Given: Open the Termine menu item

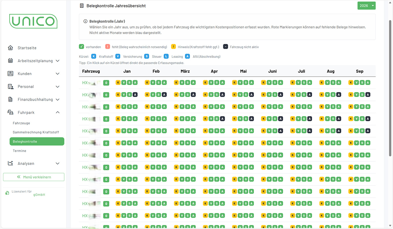Looking at the screenshot, I should (x=20, y=151).
